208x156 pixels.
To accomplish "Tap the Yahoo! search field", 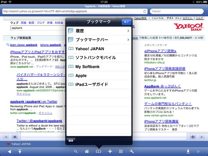I will tap(177, 11).
